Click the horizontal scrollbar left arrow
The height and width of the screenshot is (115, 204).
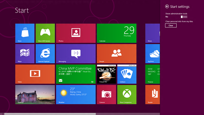click(3, 114)
